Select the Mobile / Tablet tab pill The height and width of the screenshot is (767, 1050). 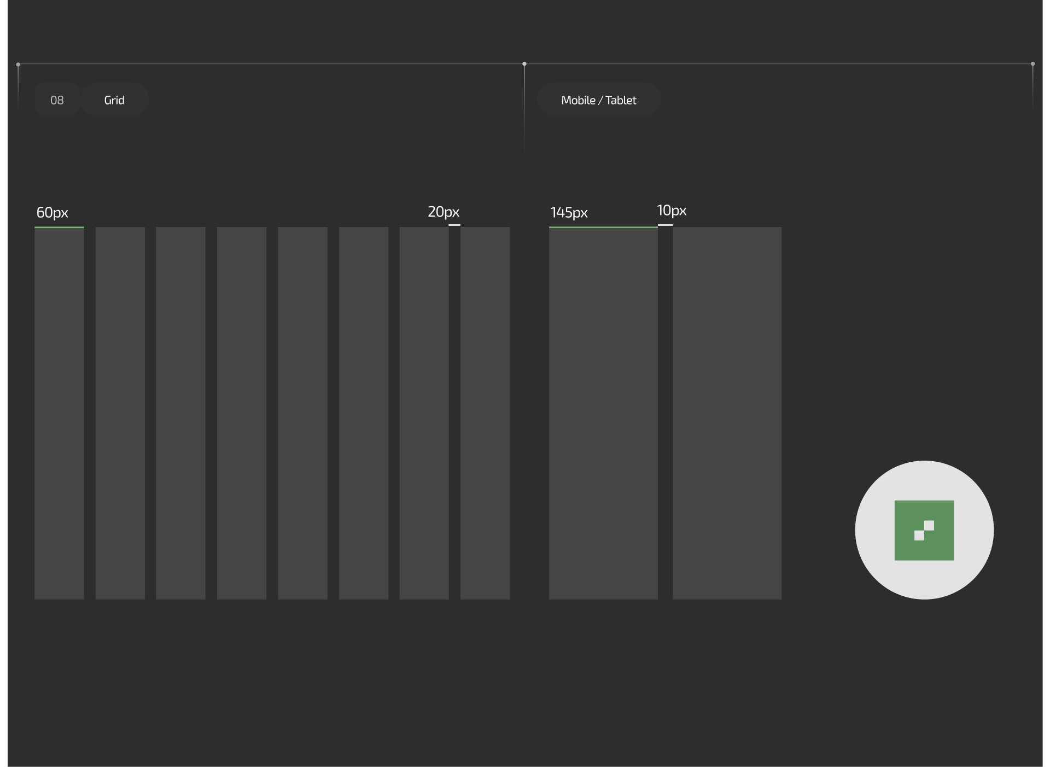point(598,100)
